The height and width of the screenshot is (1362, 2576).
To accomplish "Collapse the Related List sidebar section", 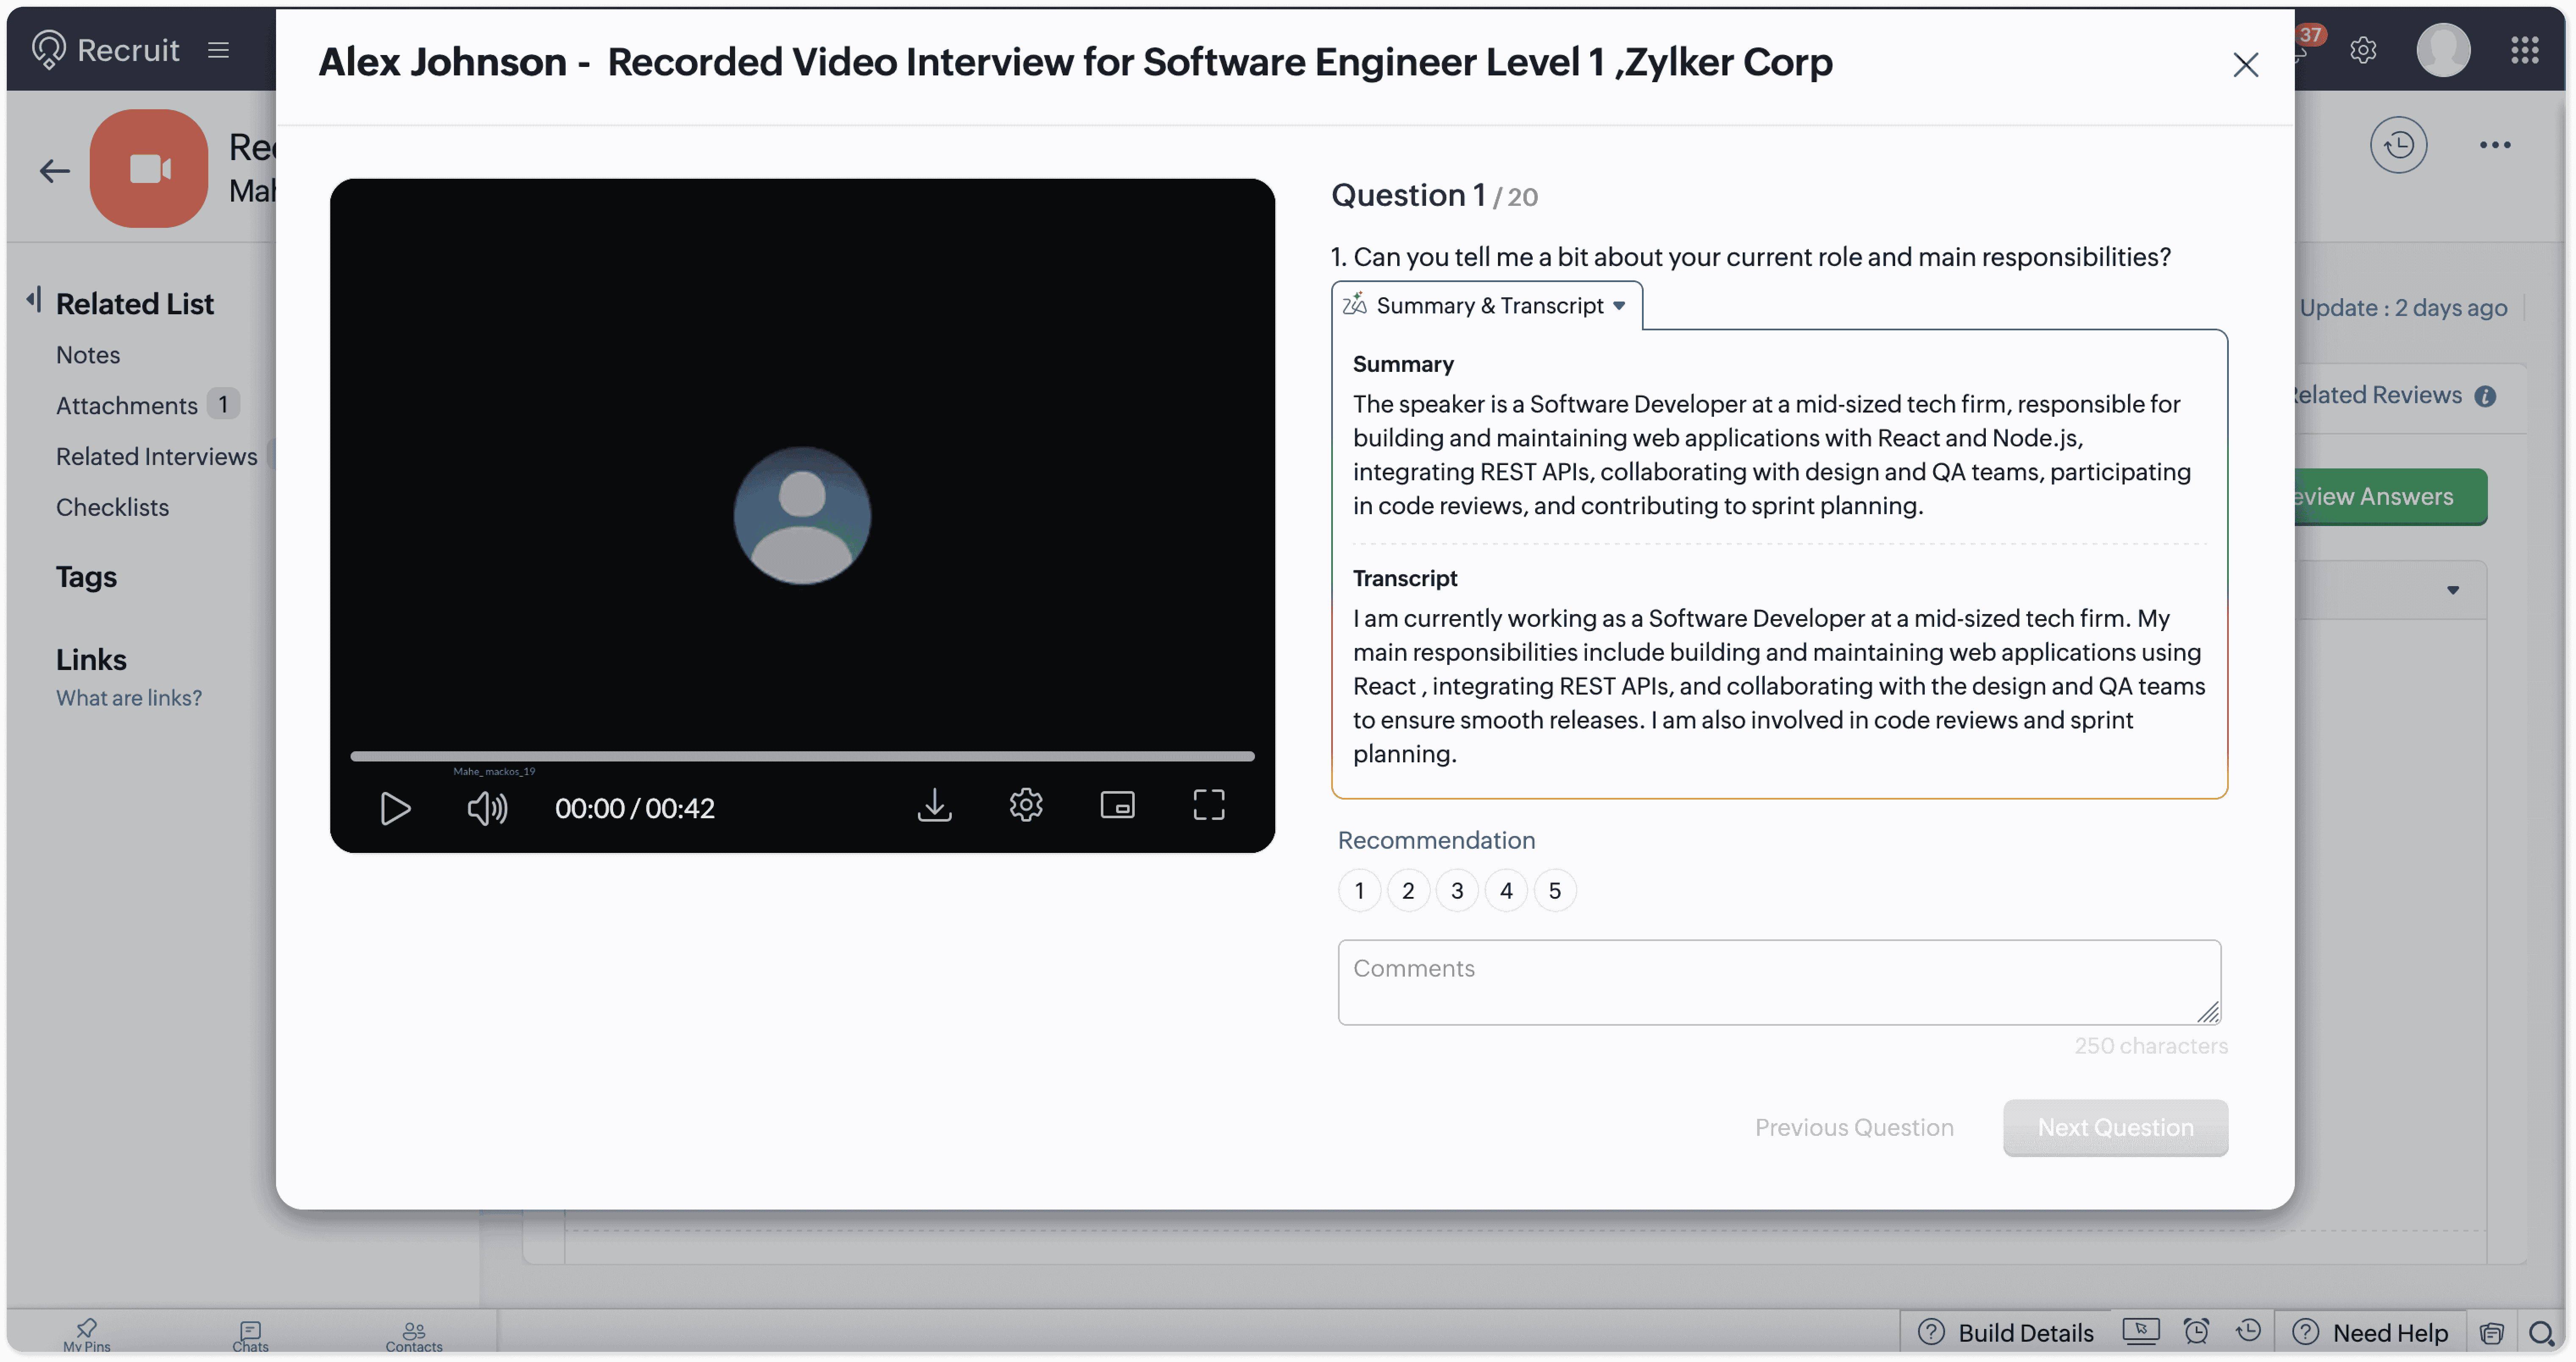I will tap(34, 299).
